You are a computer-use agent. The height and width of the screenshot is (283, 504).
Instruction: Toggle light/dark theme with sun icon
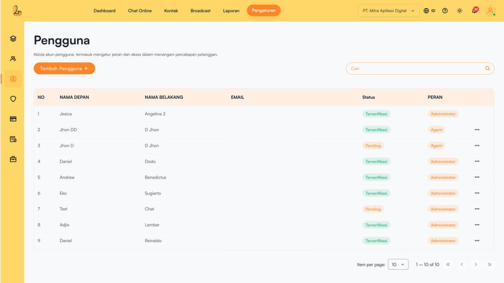460,11
